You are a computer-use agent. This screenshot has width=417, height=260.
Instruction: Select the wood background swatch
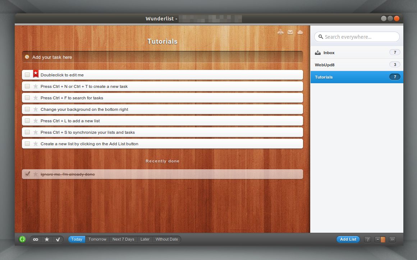pyautogui.click(x=383, y=240)
